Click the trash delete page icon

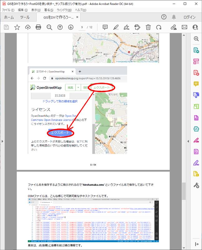[x=148, y=27]
